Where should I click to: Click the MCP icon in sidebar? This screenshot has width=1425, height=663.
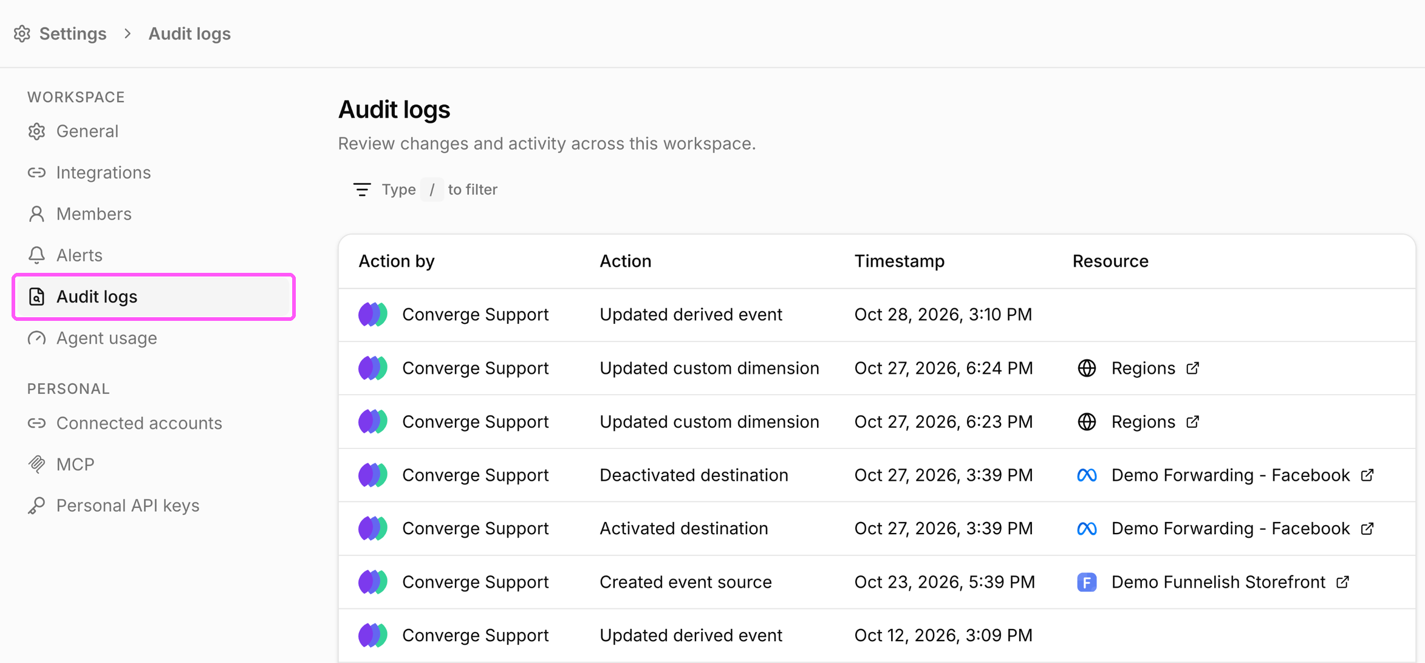point(36,464)
